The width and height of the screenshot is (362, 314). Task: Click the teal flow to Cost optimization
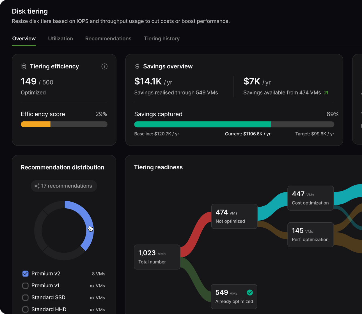click(272, 206)
